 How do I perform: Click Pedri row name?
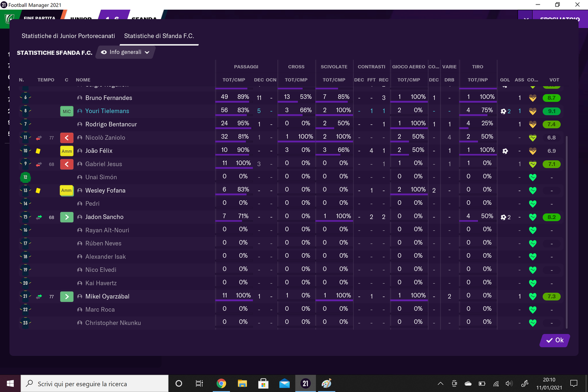point(92,204)
